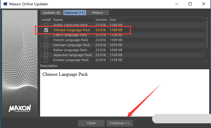Switch to the Updates (6) tab
Viewport: 211px width, 128px height.
point(52,13)
